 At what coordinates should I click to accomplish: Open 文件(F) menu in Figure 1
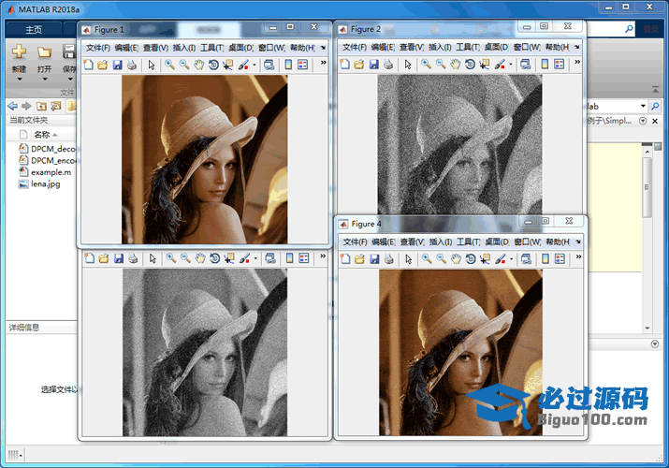coord(97,48)
